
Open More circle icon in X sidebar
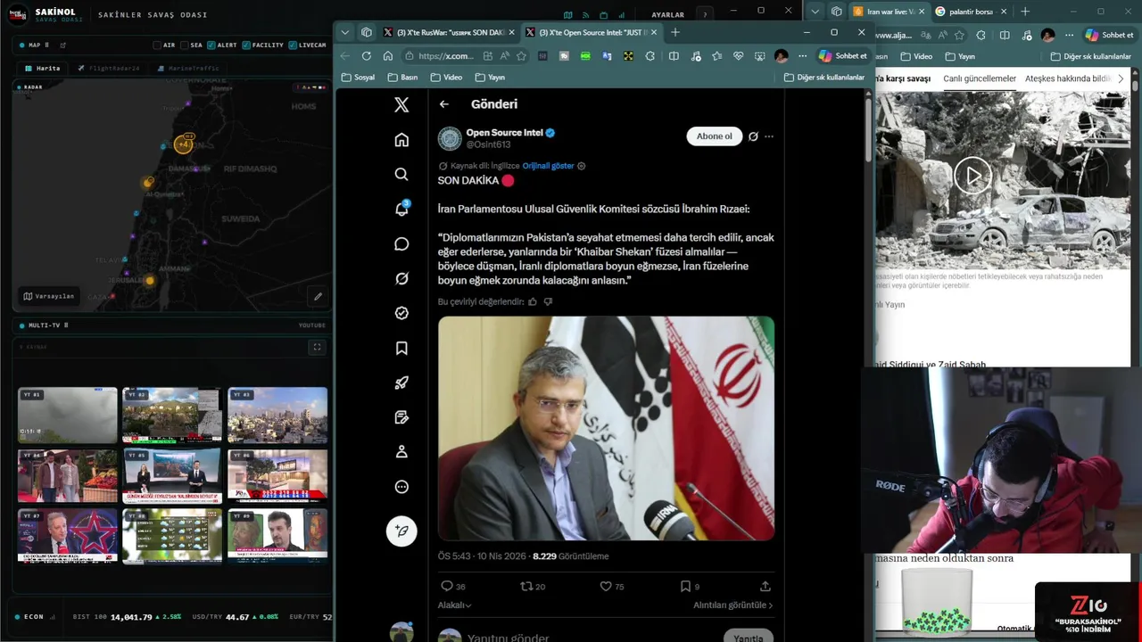pos(401,487)
